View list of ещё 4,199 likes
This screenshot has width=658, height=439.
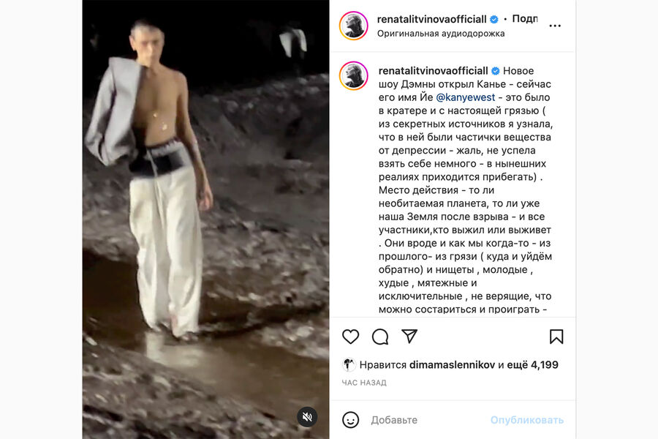(532, 364)
